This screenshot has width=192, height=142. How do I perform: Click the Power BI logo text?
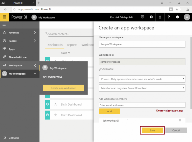pos(19,17)
